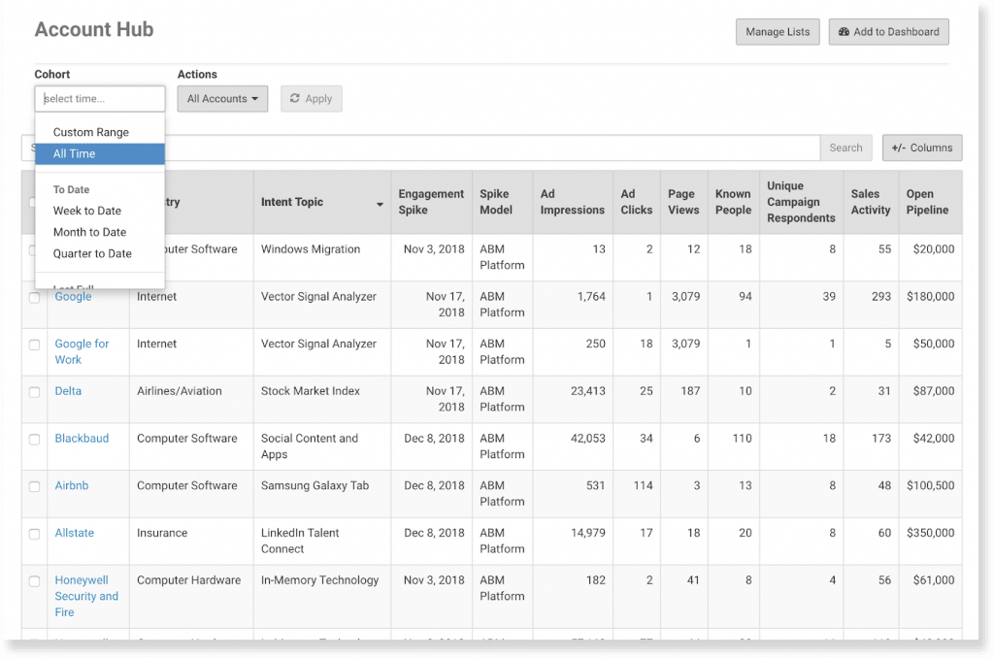Check the Allstate row checkbox
The width and height of the screenshot is (994, 658).
tap(34, 533)
